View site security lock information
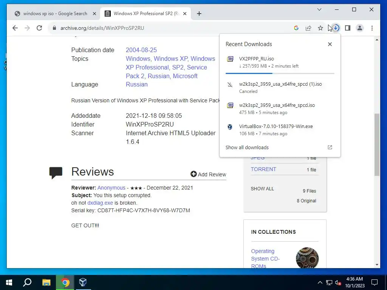387x290 pixels. pos(54,28)
